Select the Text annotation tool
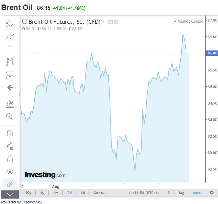Screen dimensions: 218x204 [10, 49]
